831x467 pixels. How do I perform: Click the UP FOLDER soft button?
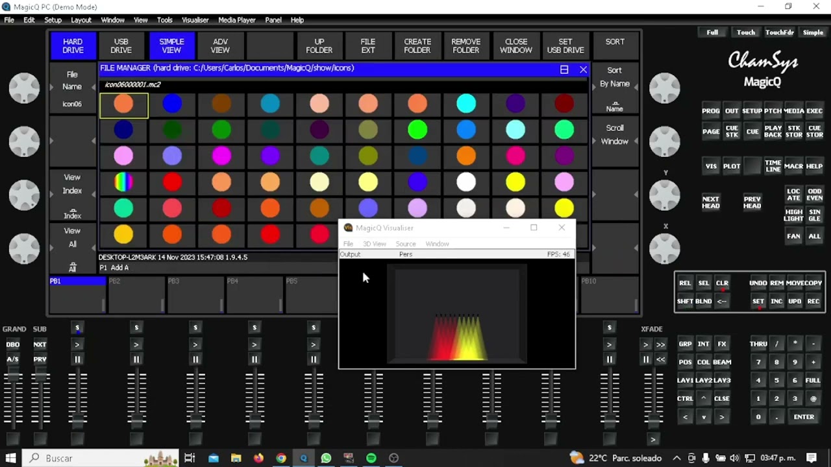coord(319,45)
